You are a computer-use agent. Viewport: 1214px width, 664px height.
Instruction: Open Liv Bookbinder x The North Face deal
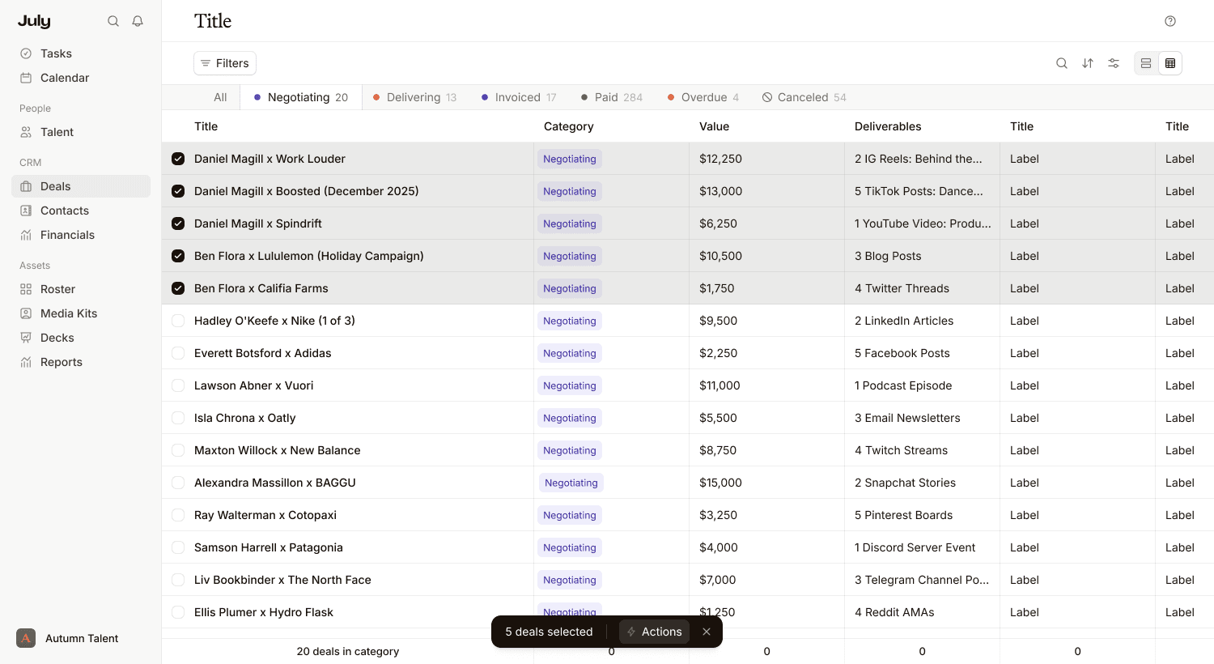(282, 580)
